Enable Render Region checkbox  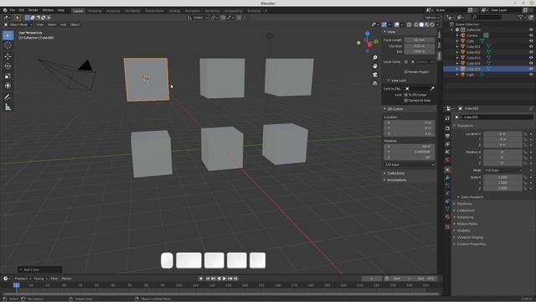tap(405, 72)
